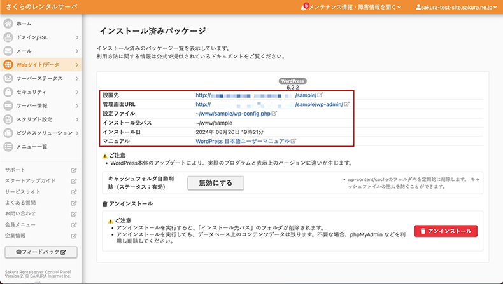The image size is (503, 284).
Task: Expand ビジネスソリューション chevron
Action: click(x=77, y=133)
